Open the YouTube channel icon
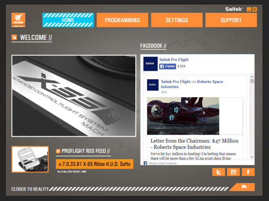The width and height of the screenshot is (269, 201). [x=233, y=172]
